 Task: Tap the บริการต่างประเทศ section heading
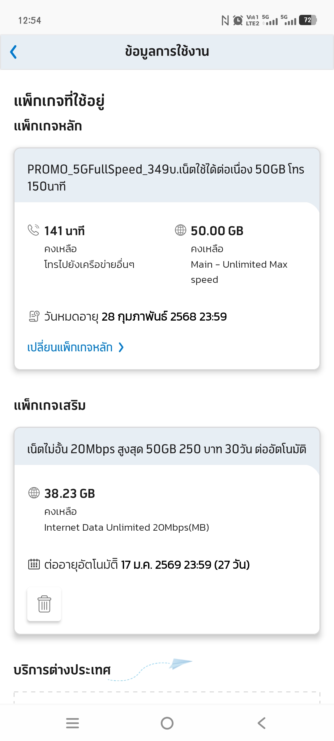tap(62, 670)
